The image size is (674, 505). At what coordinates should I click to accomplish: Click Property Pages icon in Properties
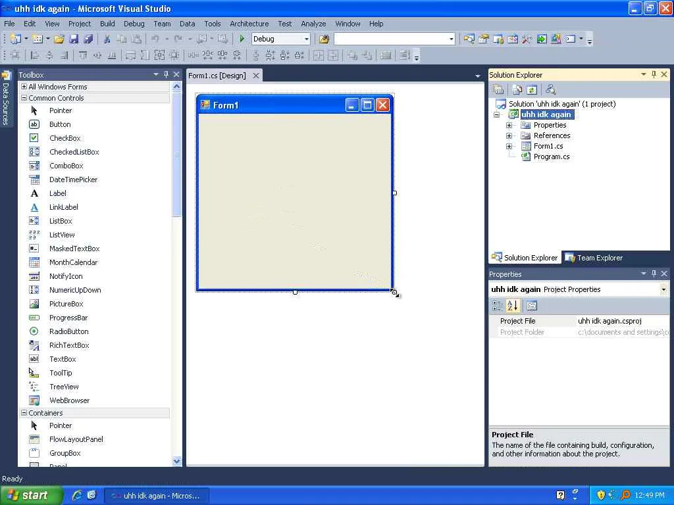[x=532, y=306]
